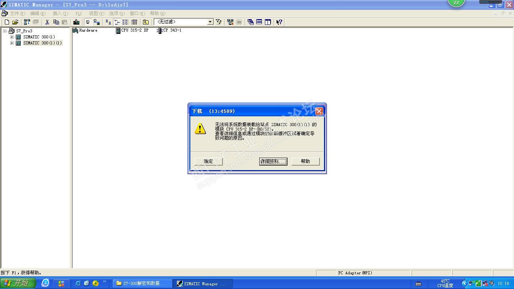Select S7_Pro3 in the project tree

tap(24, 31)
